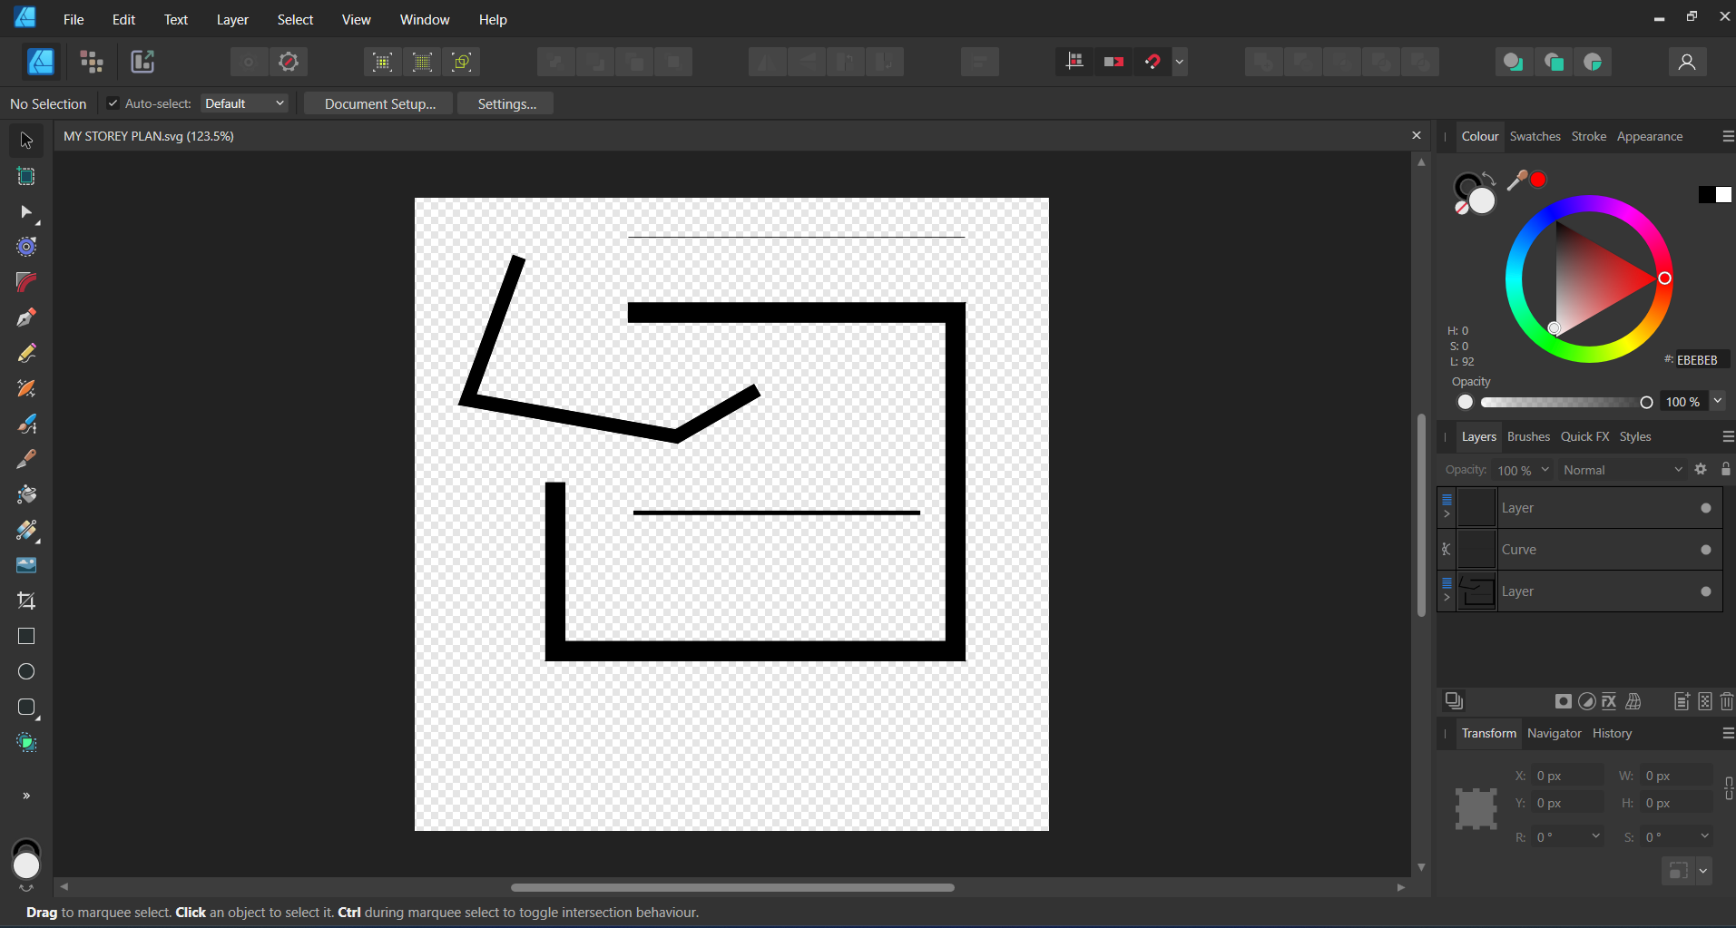Click the X position input field
Screen dimensions: 1736x928
coord(1567,776)
